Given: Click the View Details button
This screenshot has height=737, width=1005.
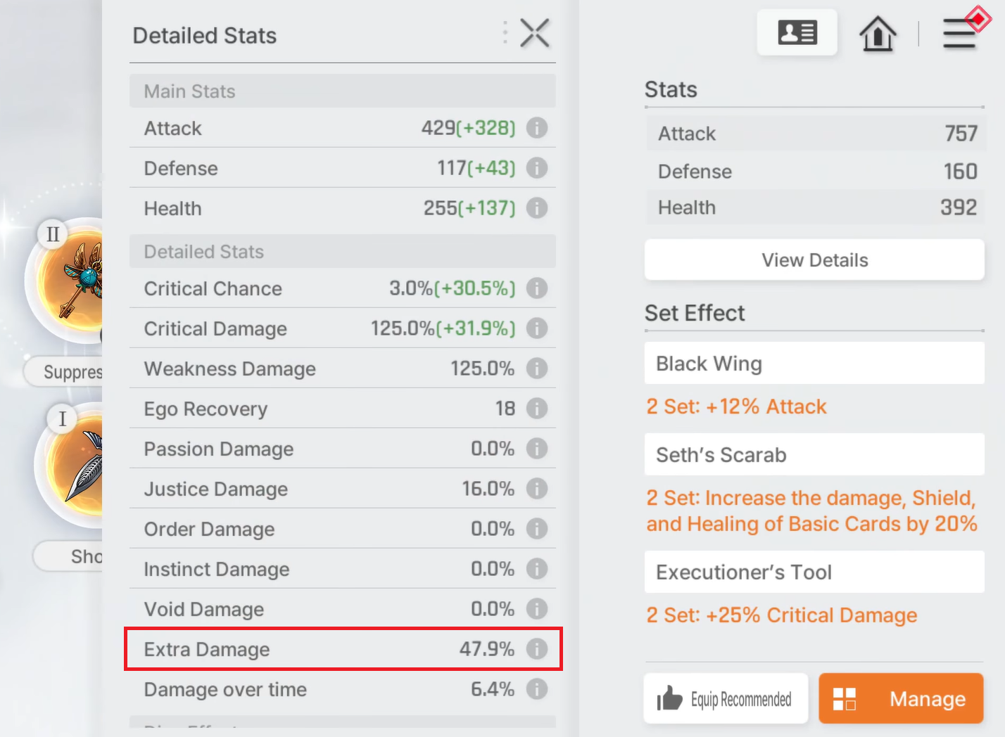Looking at the screenshot, I should 814,260.
